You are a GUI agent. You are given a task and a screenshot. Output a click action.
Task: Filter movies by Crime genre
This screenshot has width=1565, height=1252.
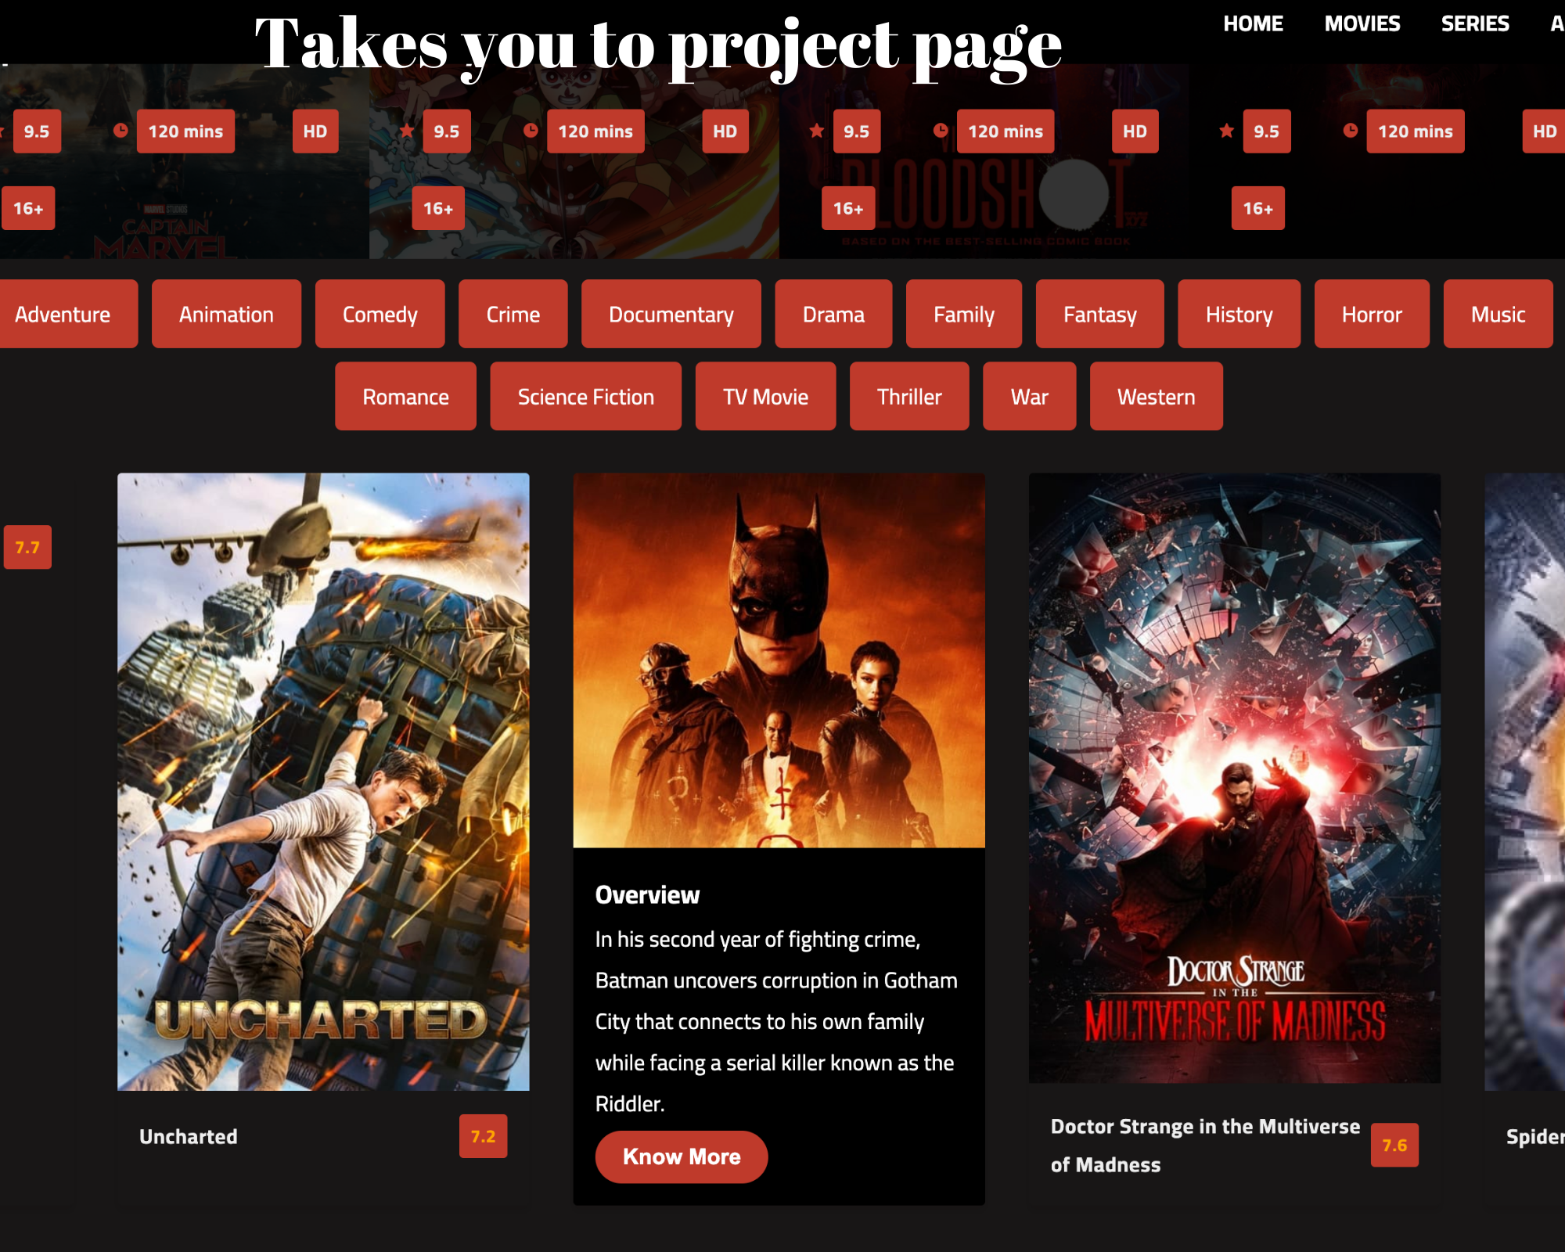coord(513,314)
